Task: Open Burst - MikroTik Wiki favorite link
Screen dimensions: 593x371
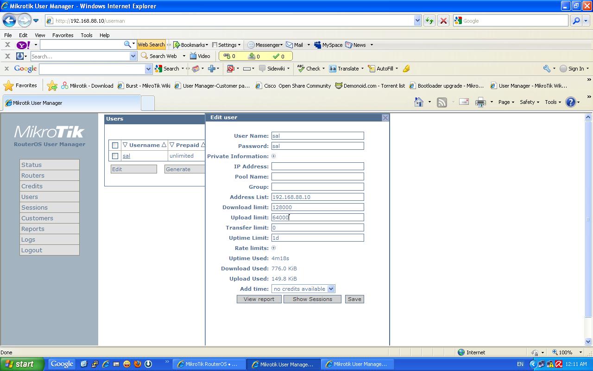Action: (x=144, y=86)
